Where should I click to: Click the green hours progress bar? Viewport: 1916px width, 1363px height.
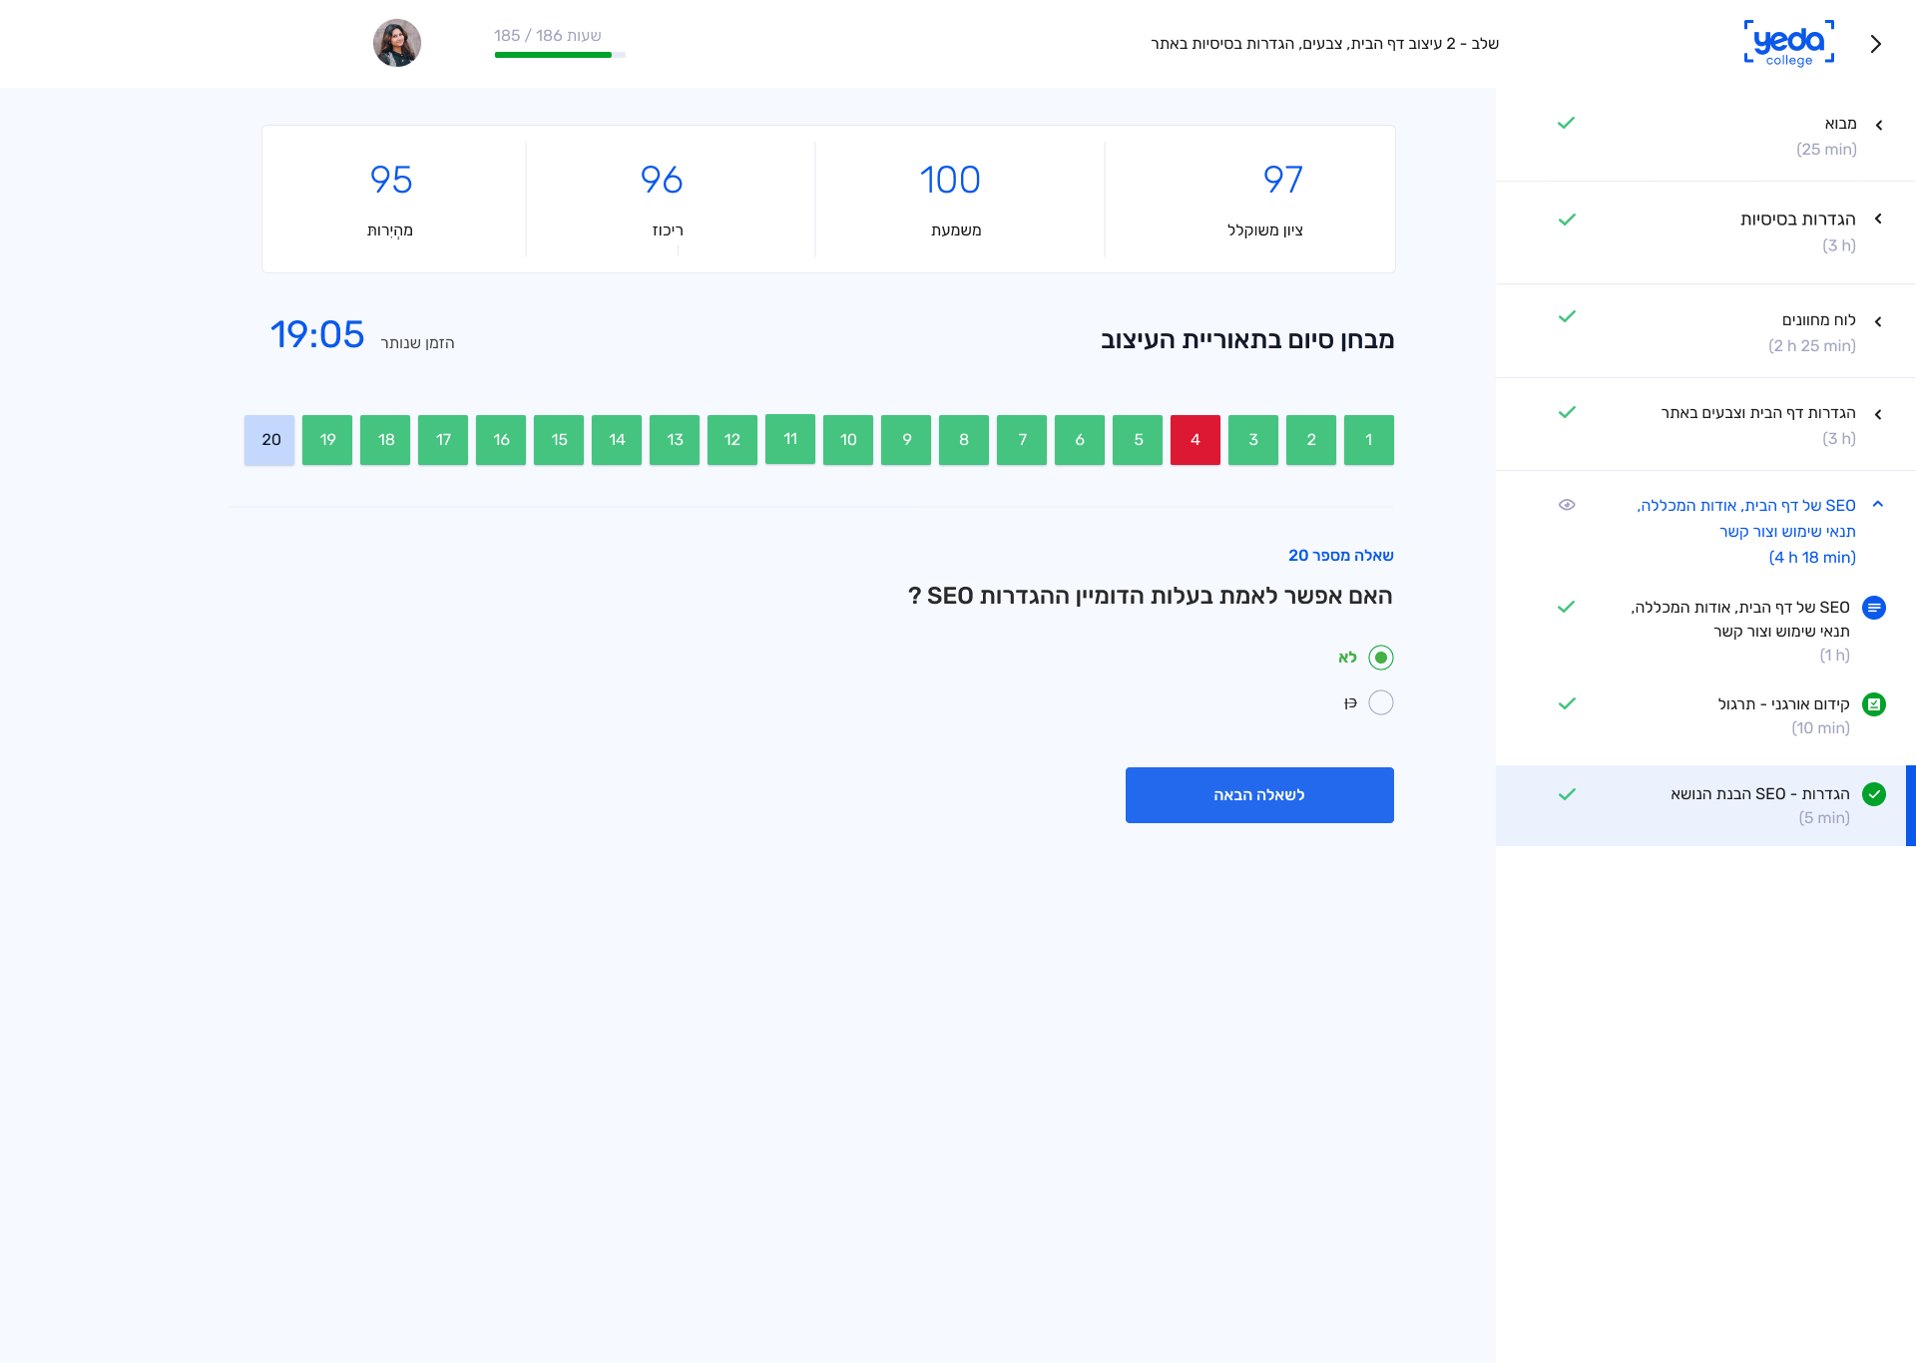pyautogui.click(x=554, y=55)
